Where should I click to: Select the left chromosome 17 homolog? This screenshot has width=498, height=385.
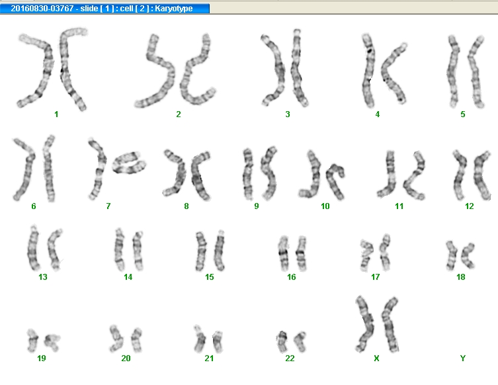[x=366, y=255]
